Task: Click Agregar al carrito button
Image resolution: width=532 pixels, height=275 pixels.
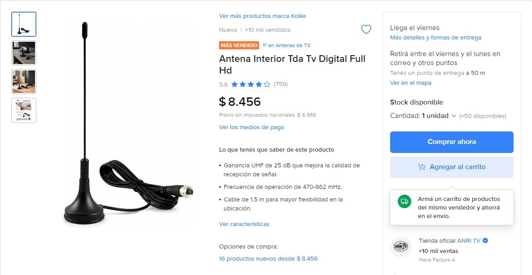Action: point(452,167)
